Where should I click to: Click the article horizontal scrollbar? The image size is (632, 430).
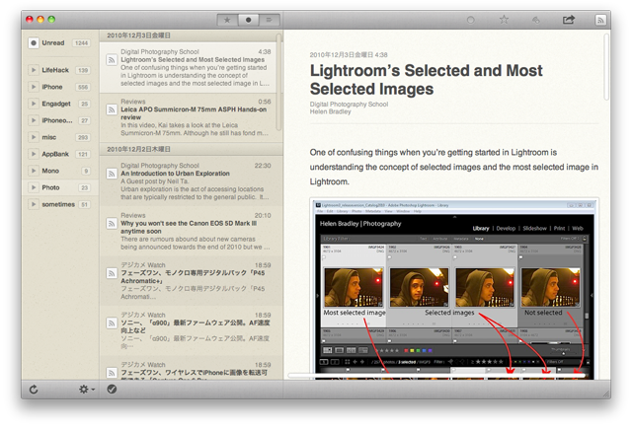click(436, 375)
